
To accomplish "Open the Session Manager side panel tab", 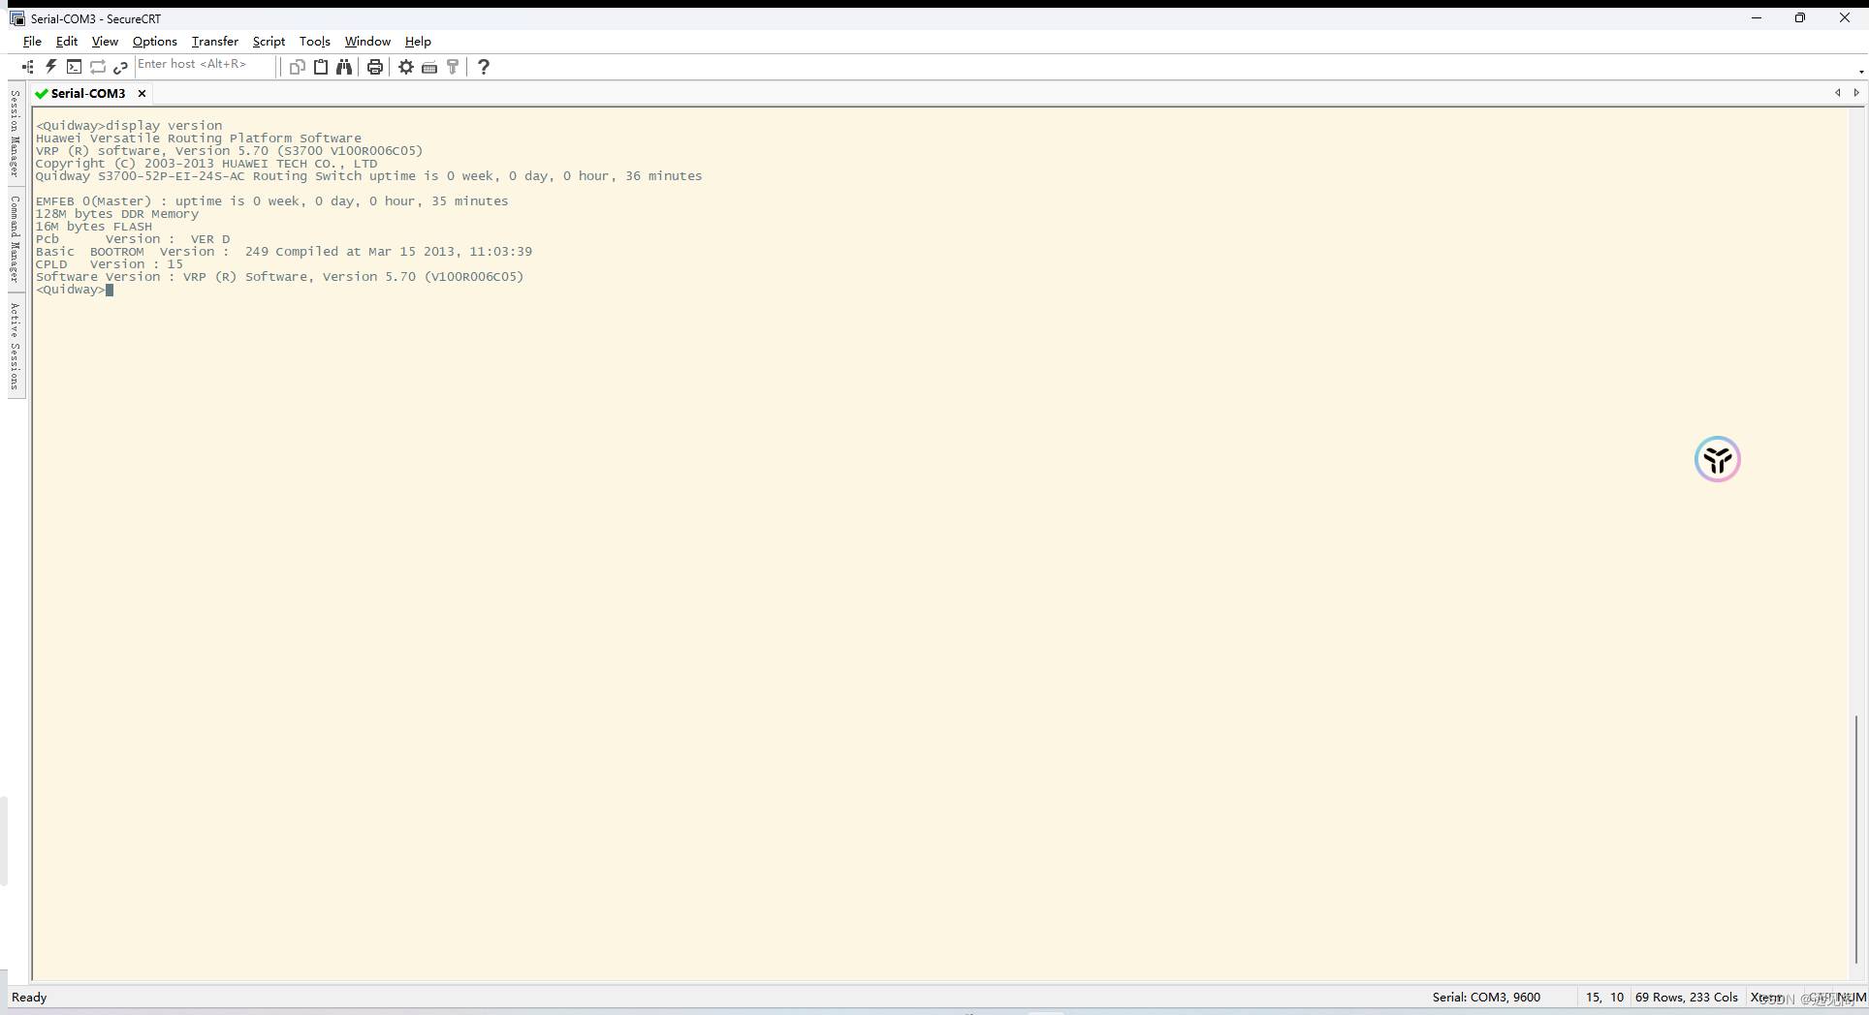I will 15,133.
